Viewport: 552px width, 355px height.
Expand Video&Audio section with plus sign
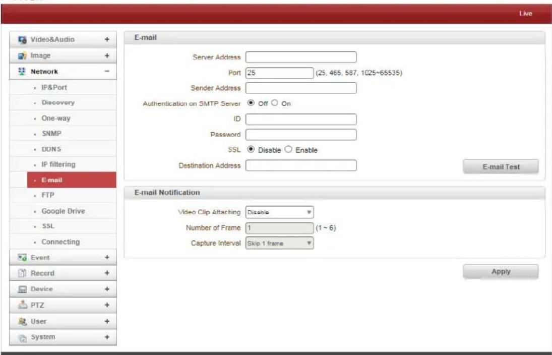pos(107,39)
